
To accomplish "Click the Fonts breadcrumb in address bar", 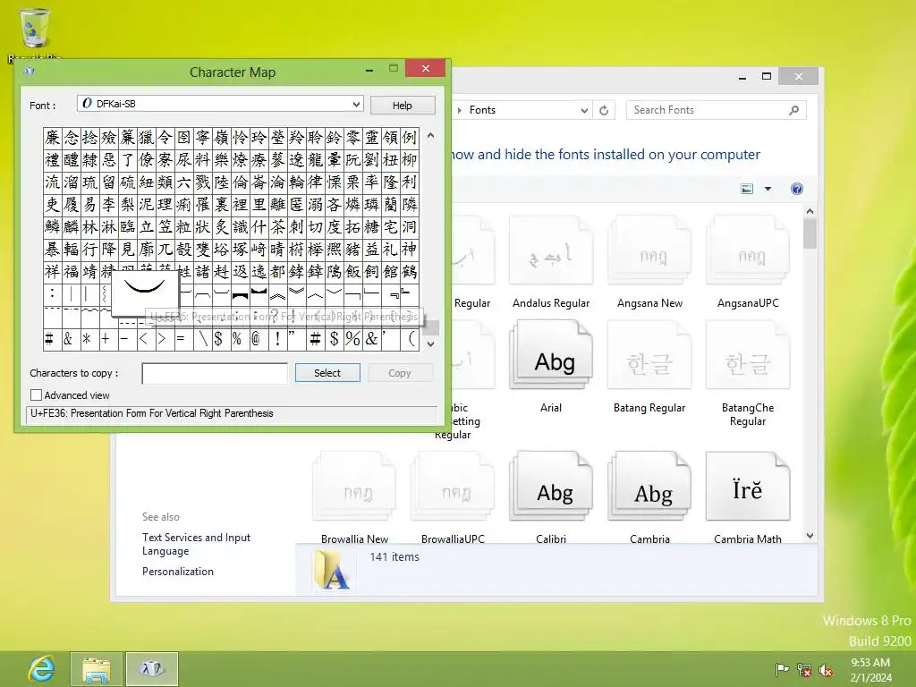I will click(x=482, y=110).
